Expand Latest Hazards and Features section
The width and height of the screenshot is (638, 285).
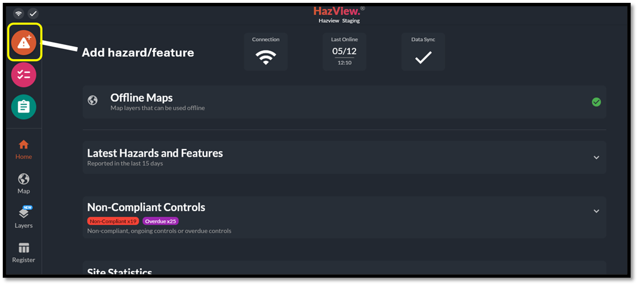pyautogui.click(x=596, y=158)
